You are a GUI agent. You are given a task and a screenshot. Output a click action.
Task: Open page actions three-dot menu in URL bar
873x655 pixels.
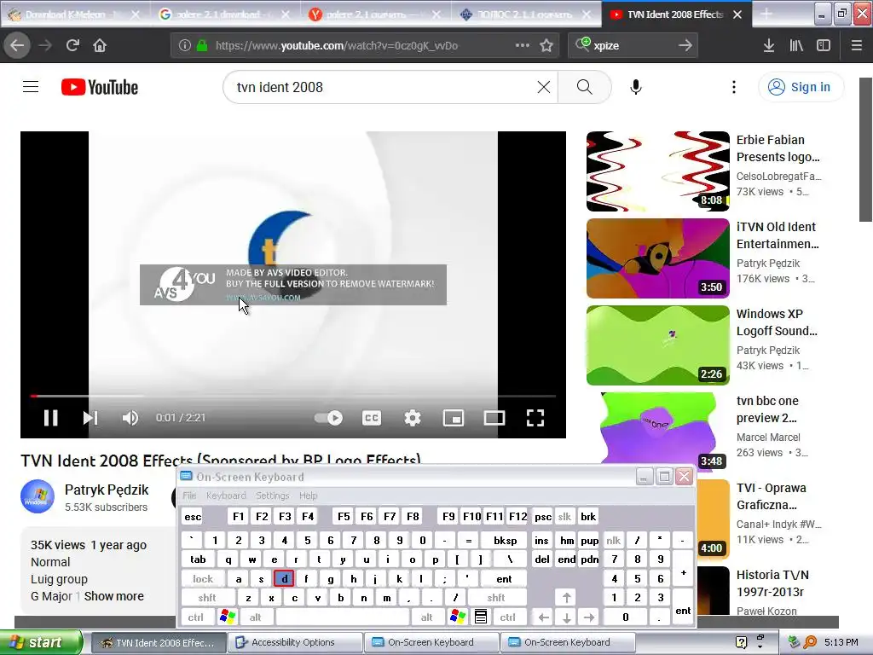pos(523,45)
